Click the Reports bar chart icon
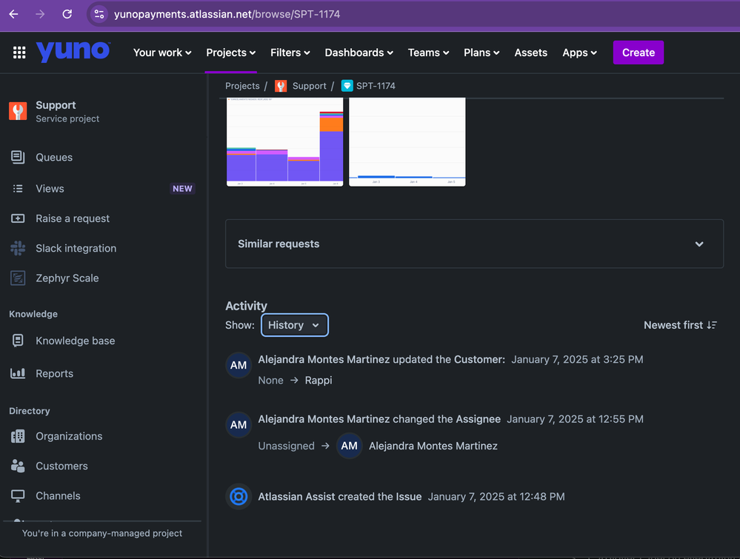This screenshot has height=559, width=740. click(x=18, y=373)
